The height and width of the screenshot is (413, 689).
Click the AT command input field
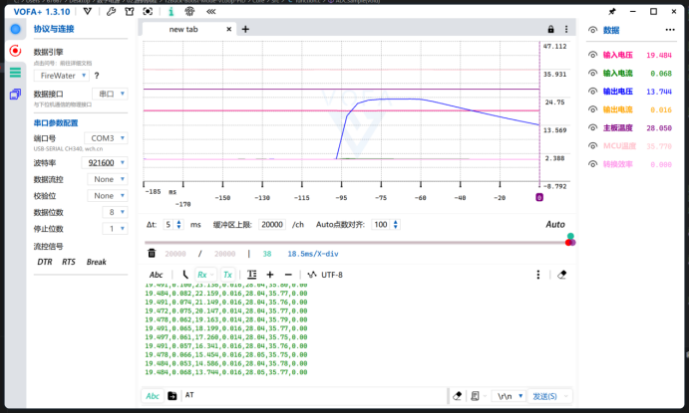coord(309,395)
